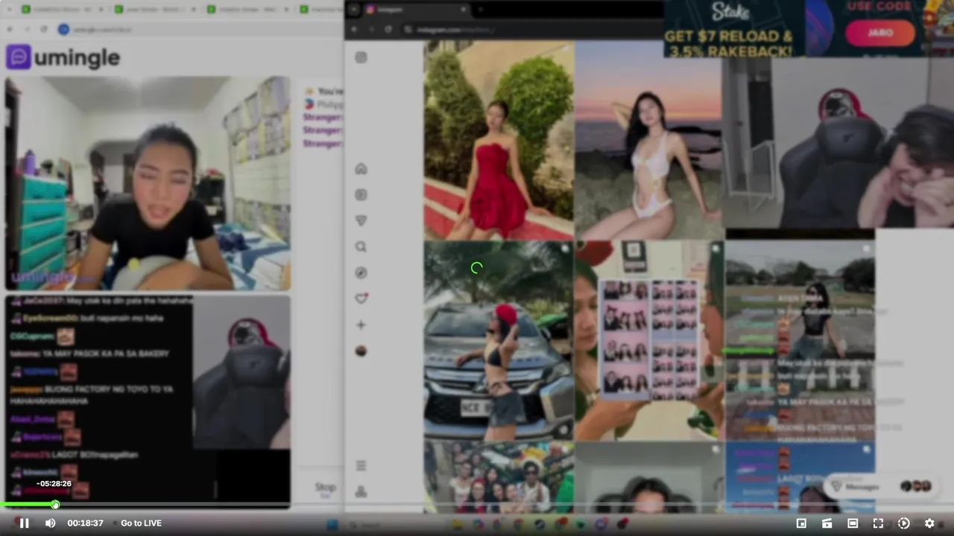The width and height of the screenshot is (954, 536).
Task: Open Explore compass in Instagram sidebar
Action: pos(361,272)
